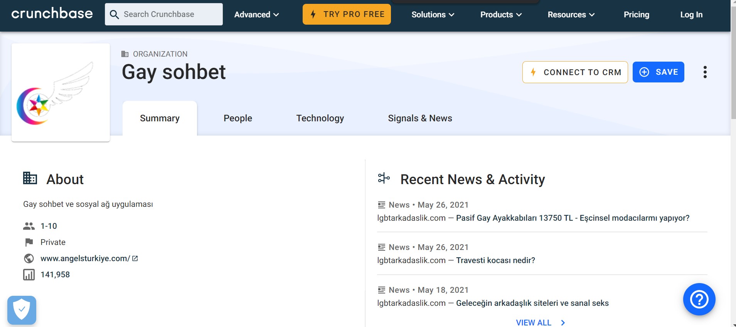Open the blue help question mark bubble
736x327 pixels.
click(x=699, y=299)
